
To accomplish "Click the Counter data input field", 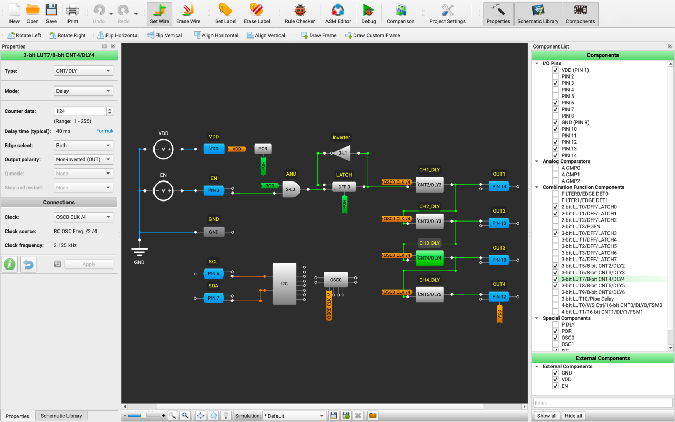I will click(x=80, y=111).
